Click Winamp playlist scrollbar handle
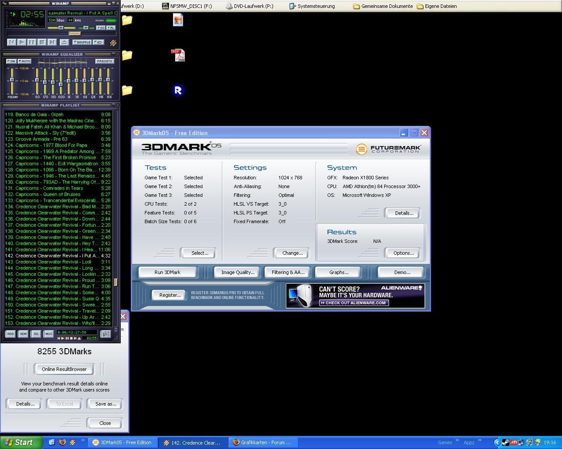Viewport: 562px width, 449px height. click(116, 282)
